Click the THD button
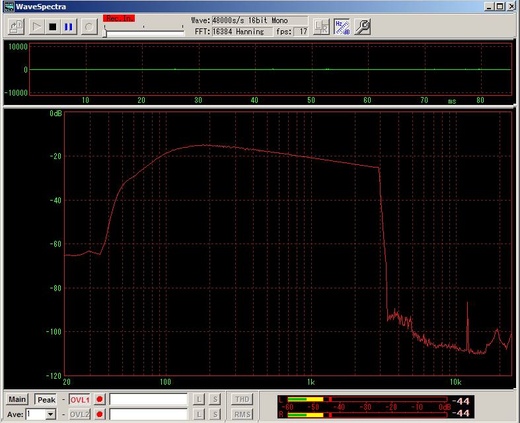 (242, 399)
